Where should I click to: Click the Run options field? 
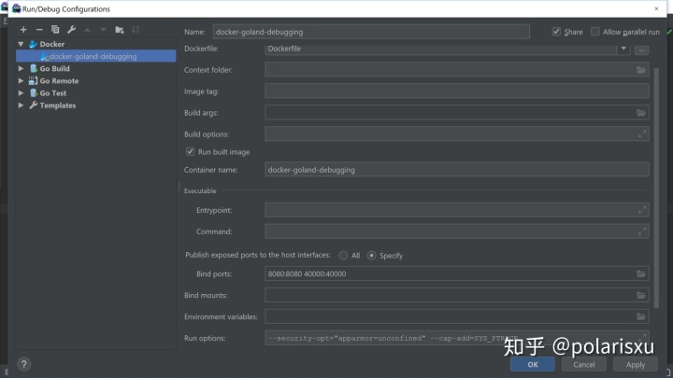[457, 338]
